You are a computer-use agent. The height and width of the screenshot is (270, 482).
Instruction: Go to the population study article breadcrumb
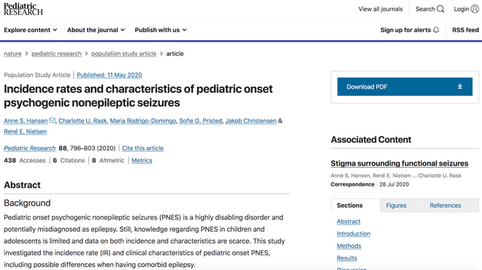click(x=124, y=53)
